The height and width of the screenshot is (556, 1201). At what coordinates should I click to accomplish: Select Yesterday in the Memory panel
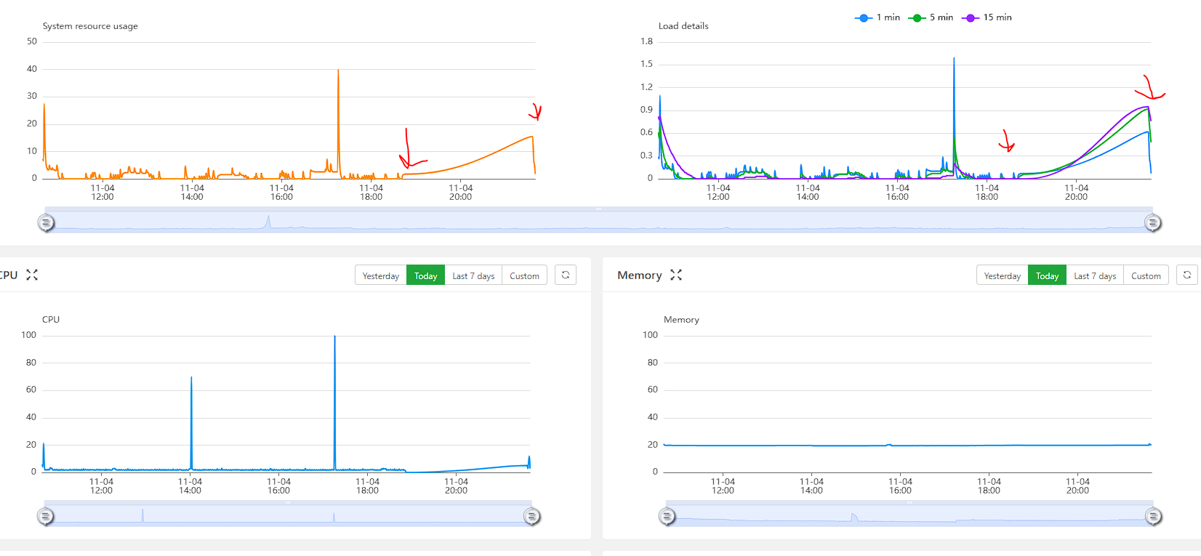coord(1003,275)
